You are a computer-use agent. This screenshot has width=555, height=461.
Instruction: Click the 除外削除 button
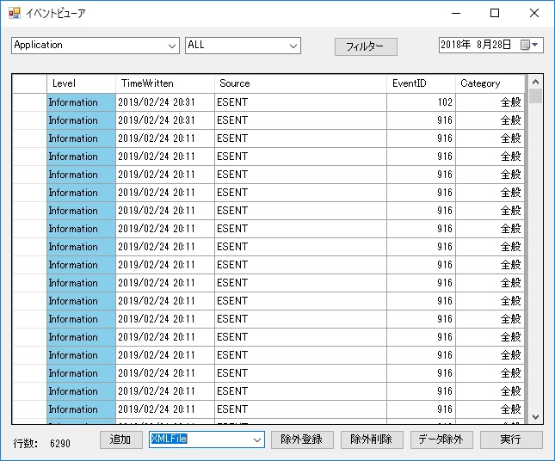pos(372,439)
